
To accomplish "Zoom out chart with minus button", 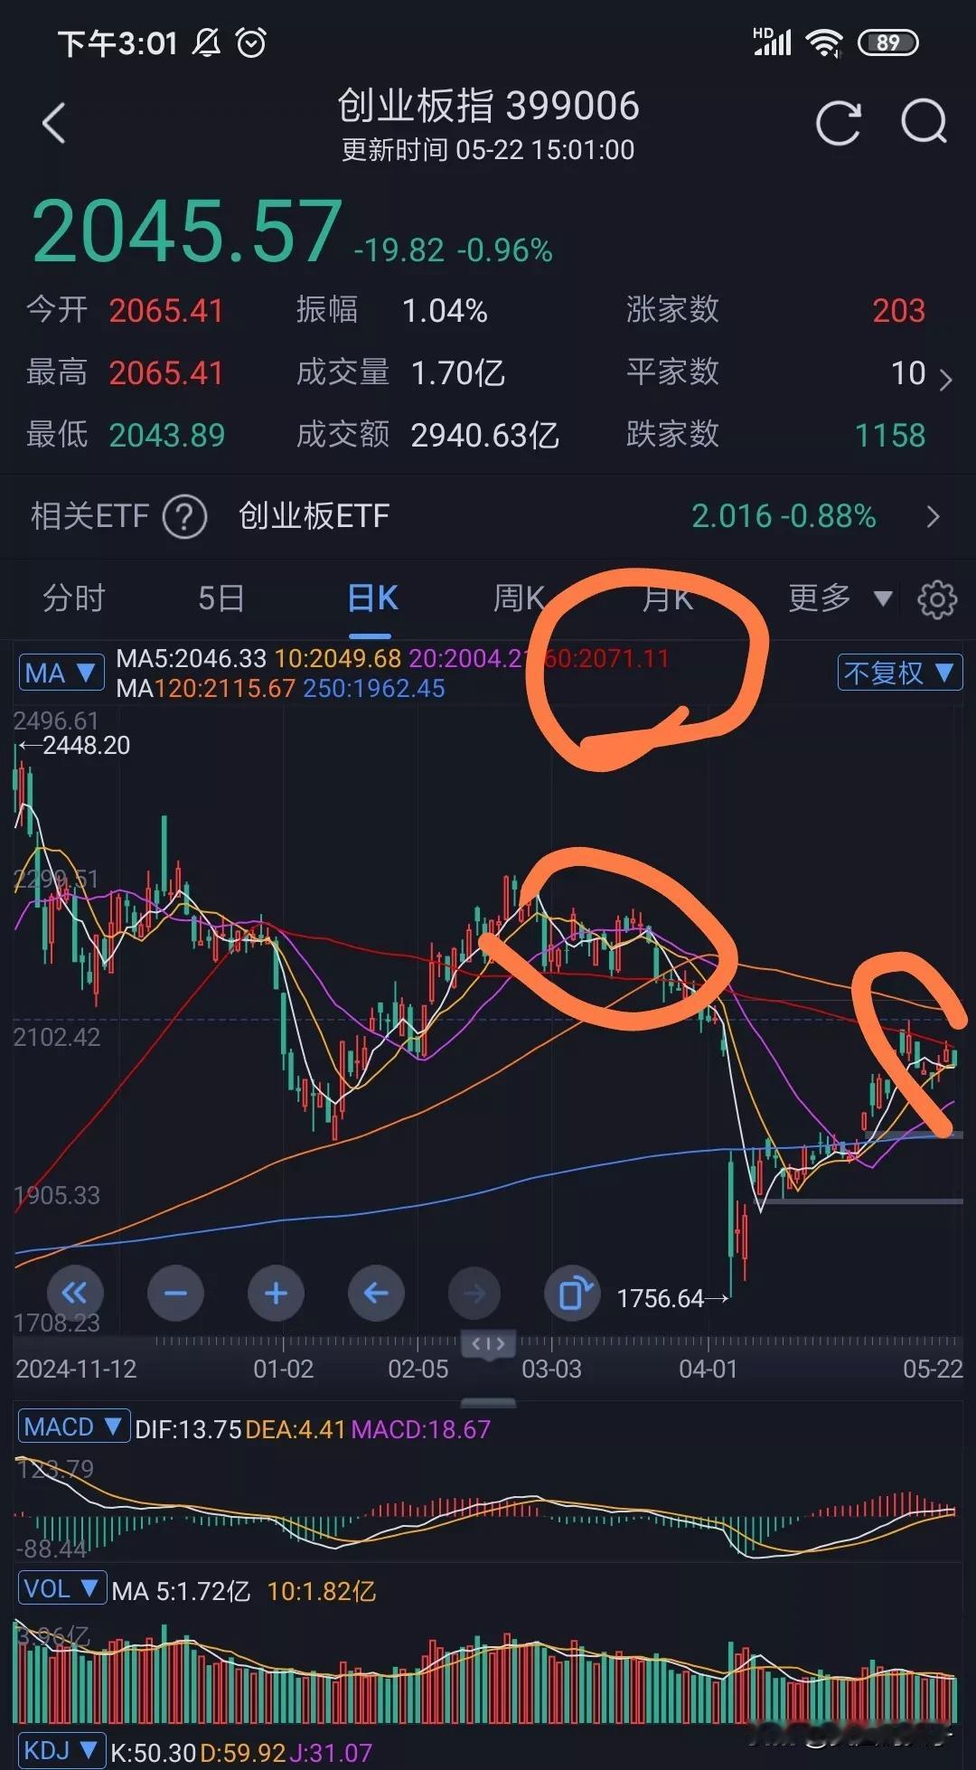I will pyautogui.click(x=175, y=1294).
